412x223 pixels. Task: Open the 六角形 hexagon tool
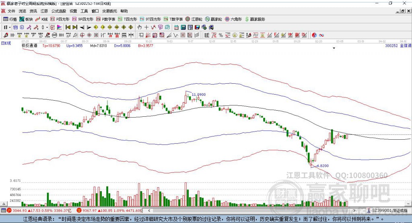tap(233, 19)
